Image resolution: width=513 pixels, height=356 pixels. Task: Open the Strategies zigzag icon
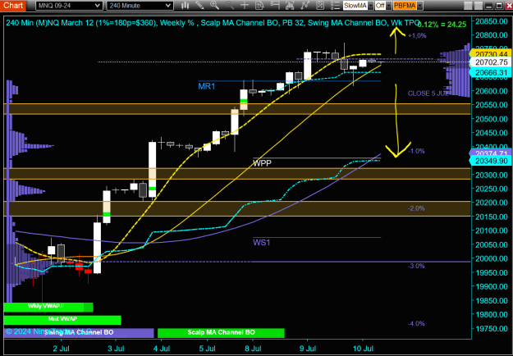(x=305, y=5)
